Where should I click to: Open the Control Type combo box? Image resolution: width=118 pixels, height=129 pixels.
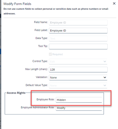click(78, 62)
